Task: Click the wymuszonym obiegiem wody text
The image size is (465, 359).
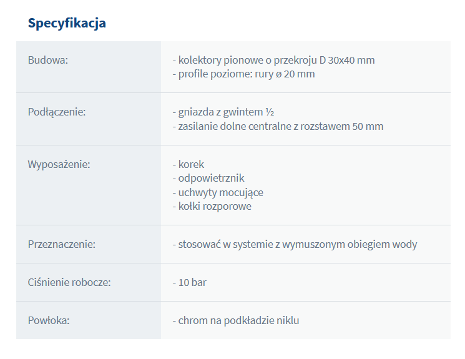Action: (x=350, y=245)
